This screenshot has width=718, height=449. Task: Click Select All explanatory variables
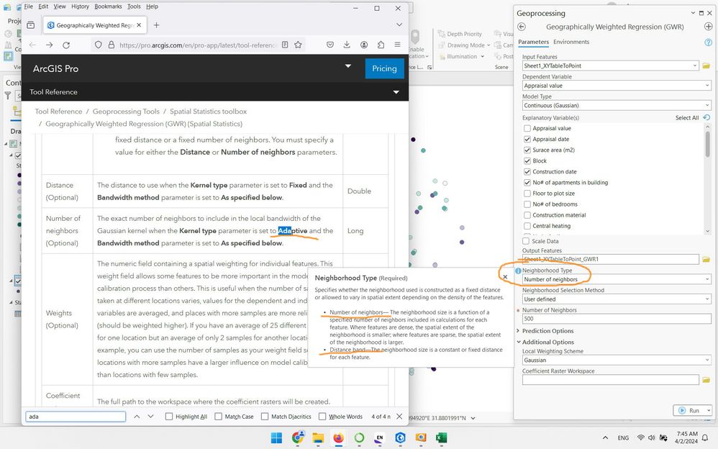pyautogui.click(x=687, y=118)
